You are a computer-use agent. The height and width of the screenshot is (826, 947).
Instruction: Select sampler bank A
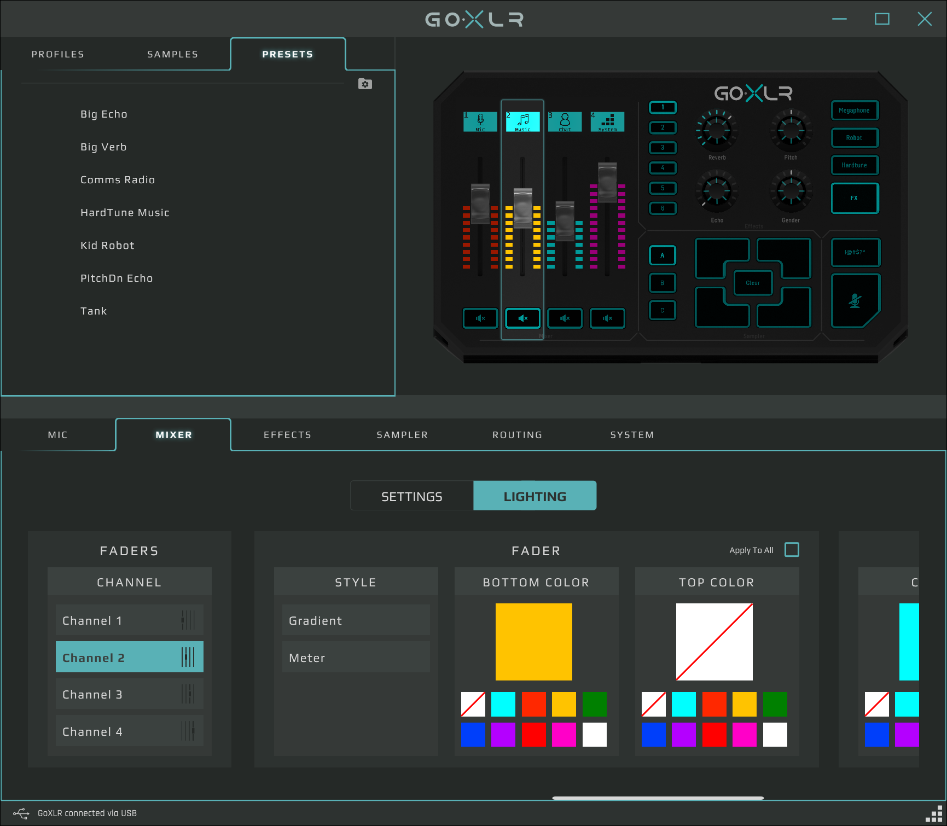point(663,255)
